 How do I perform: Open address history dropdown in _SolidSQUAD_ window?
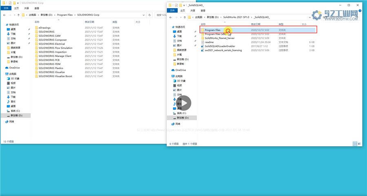310,17
